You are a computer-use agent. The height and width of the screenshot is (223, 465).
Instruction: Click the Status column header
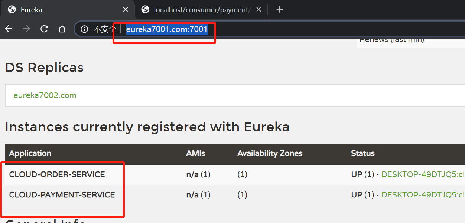pyautogui.click(x=363, y=153)
